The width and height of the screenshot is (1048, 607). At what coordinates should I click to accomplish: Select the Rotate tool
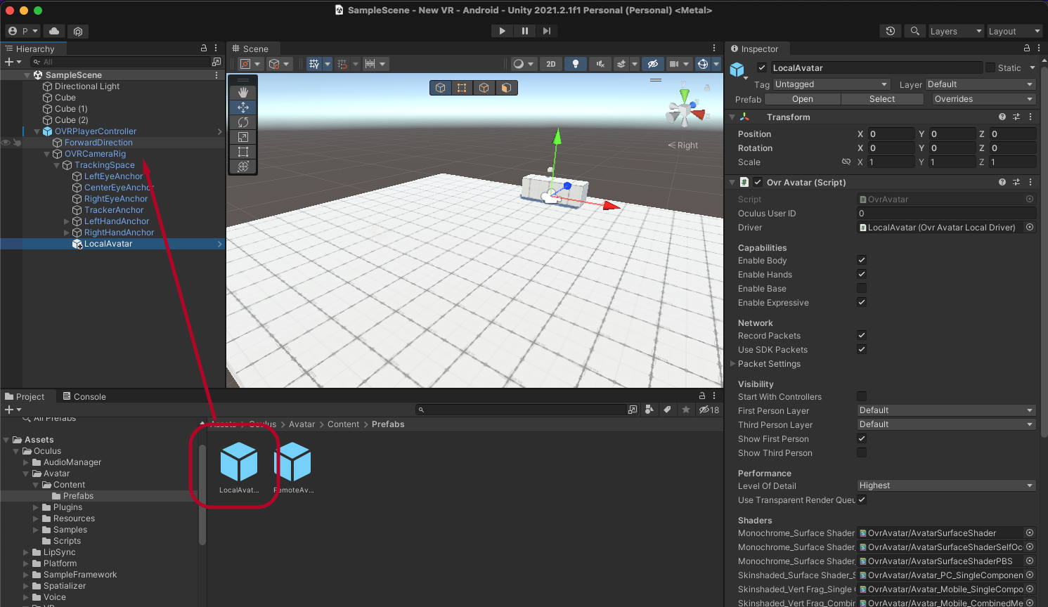(243, 122)
